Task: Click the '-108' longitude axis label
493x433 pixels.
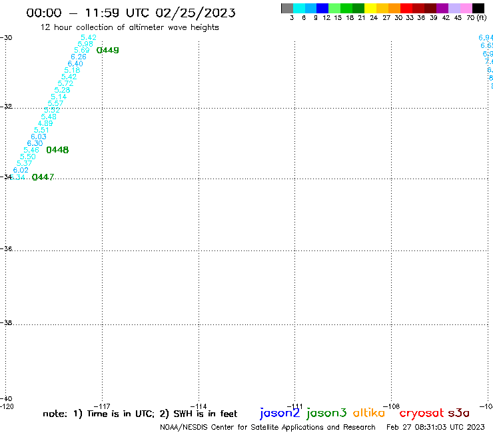Action: tap(391, 406)
